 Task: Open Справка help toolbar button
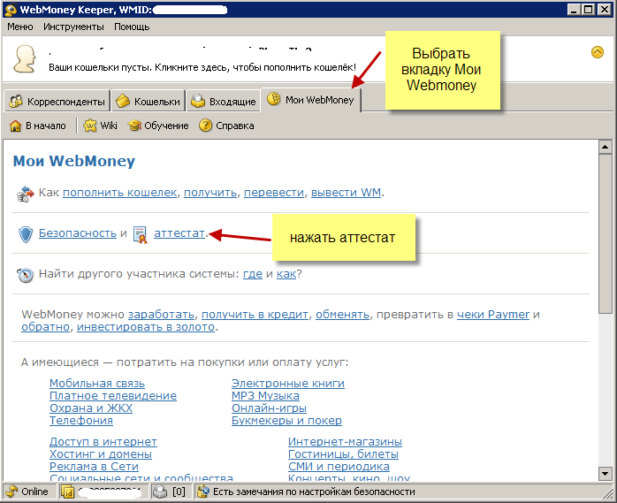[226, 126]
